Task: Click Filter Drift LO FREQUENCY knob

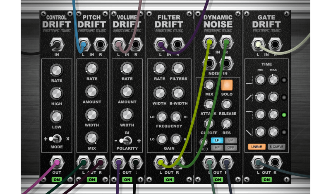Action: coord(162,117)
